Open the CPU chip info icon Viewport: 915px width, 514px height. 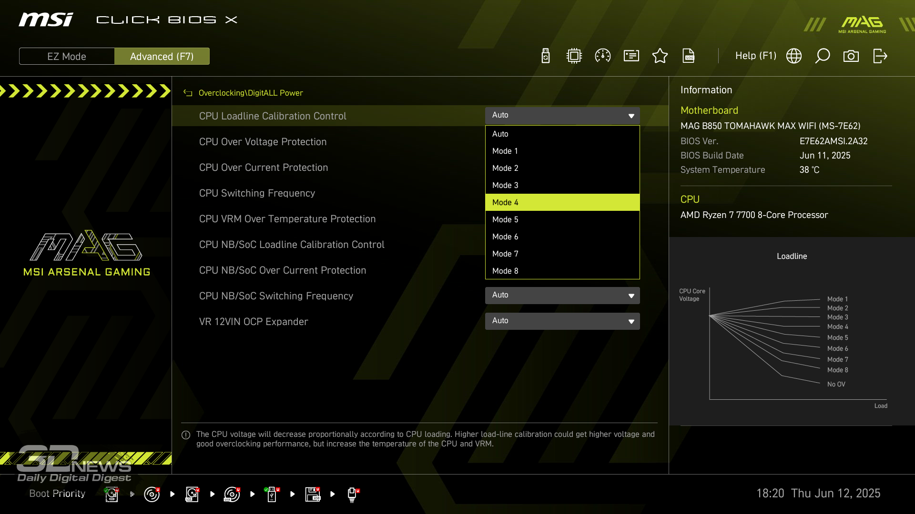point(574,56)
